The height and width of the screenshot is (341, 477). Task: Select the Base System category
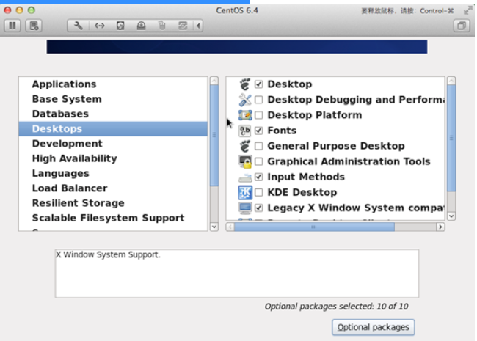[x=67, y=99]
